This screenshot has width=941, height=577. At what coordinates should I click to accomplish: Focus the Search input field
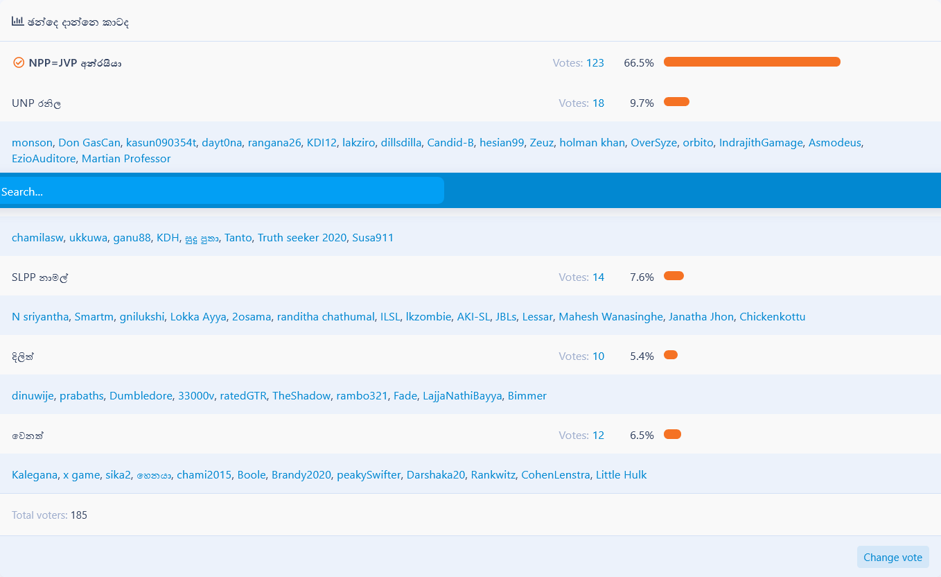click(222, 191)
